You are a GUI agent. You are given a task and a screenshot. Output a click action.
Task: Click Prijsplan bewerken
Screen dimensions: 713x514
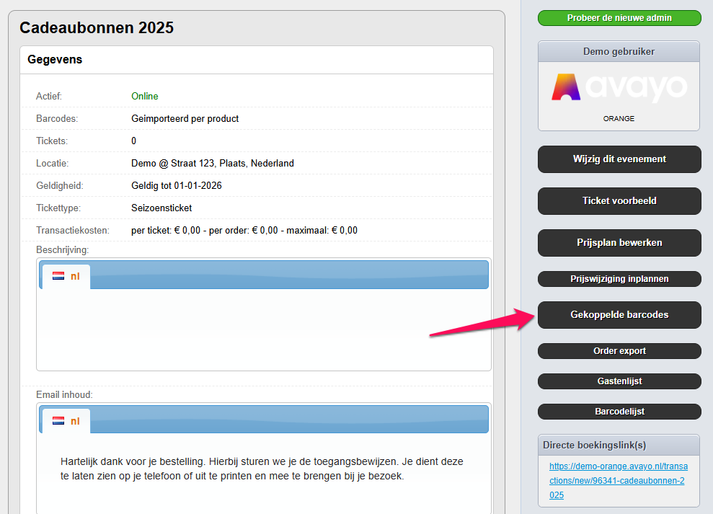click(619, 243)
